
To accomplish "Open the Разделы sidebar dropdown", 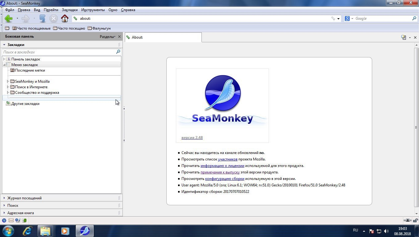I will click(x=108, y=36).
